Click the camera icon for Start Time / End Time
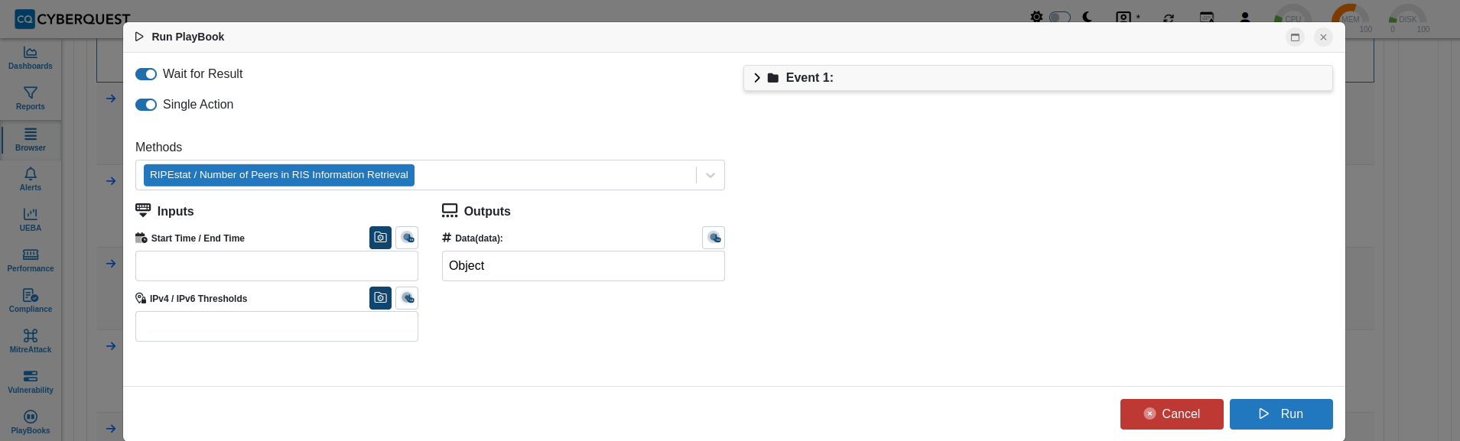1460x441 pixels. (x=380, y=238)
